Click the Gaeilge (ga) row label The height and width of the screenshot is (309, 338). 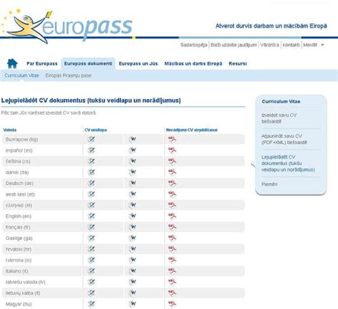pyautogui.click(x=19, y=238)
